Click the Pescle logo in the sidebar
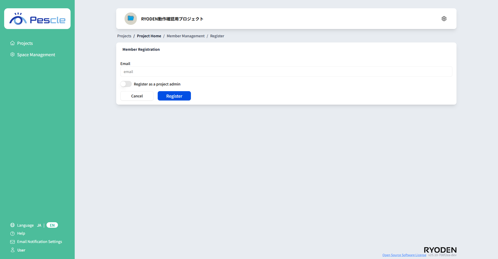498x259 pixels. click(37, 18)
